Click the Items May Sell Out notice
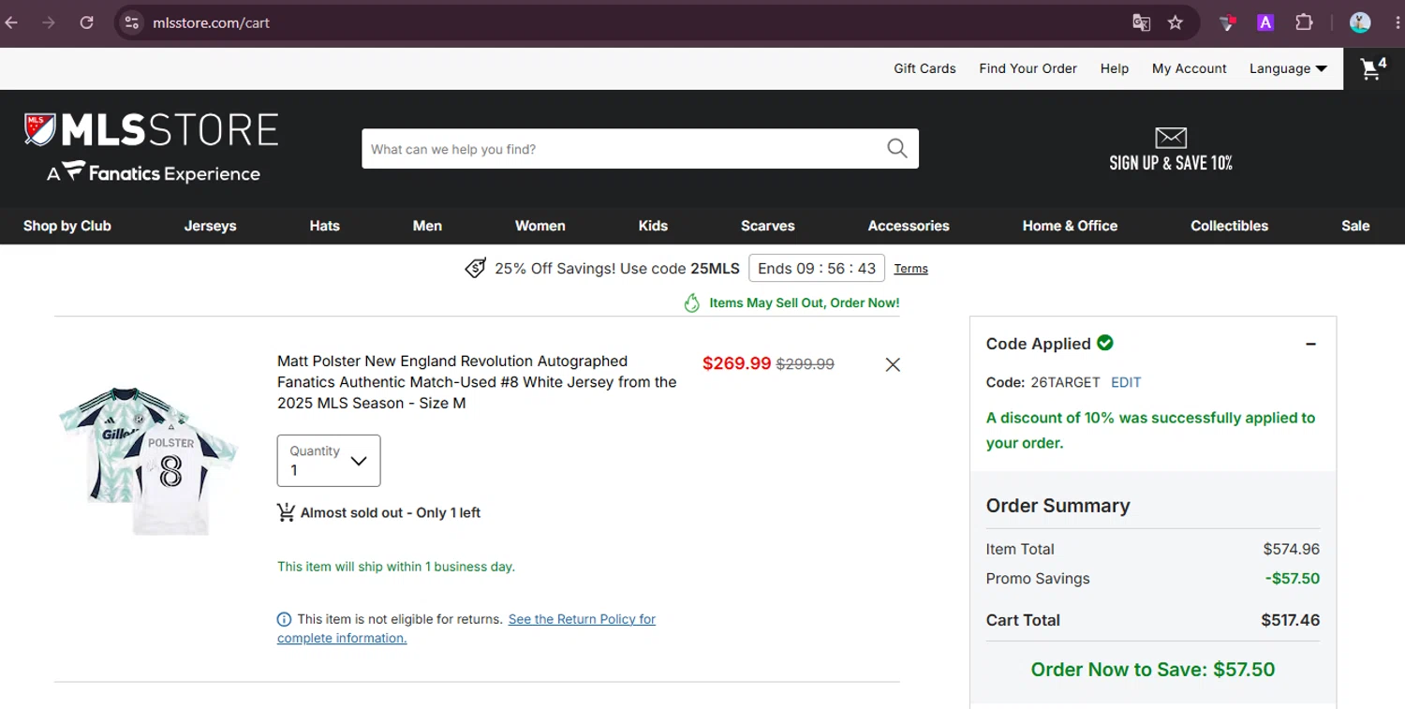Image resolution: width=1405 pixels, height=709 pixels. (805, 303)
